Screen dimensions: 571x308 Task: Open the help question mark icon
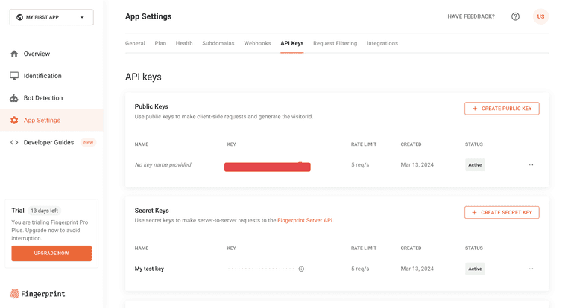point(515,16)
